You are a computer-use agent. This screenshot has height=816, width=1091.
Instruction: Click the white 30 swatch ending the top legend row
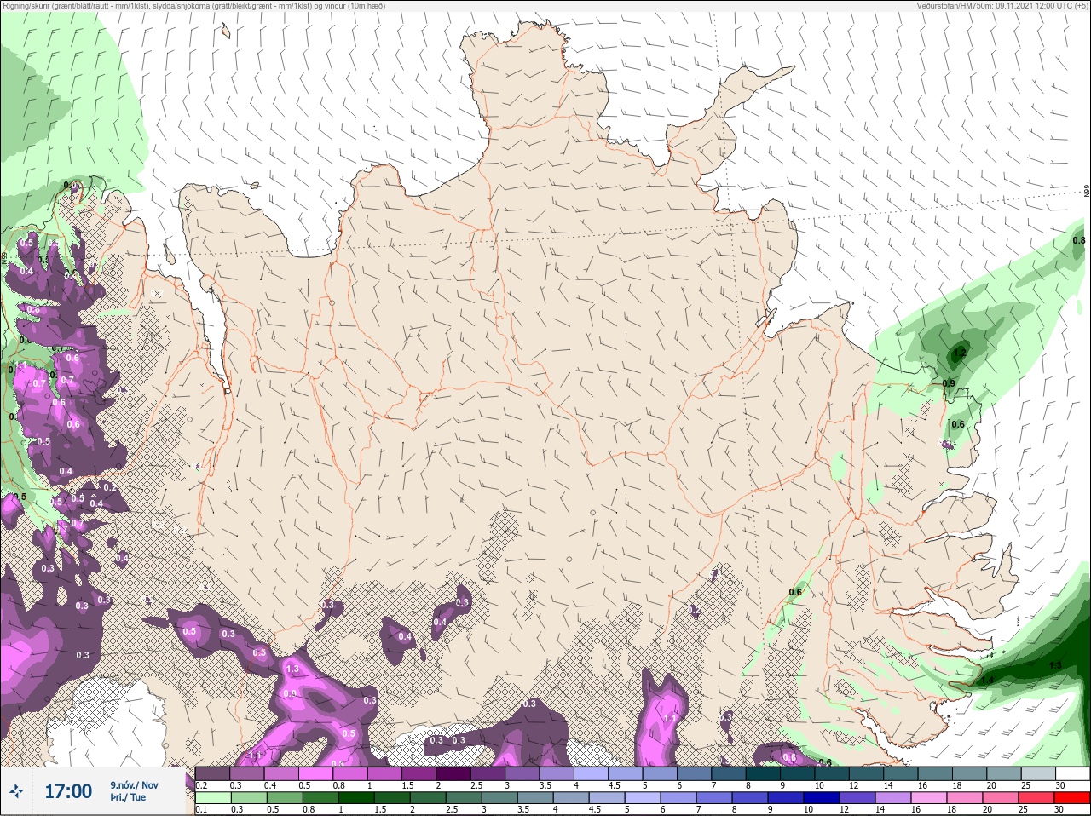(x=1072, y=773)
